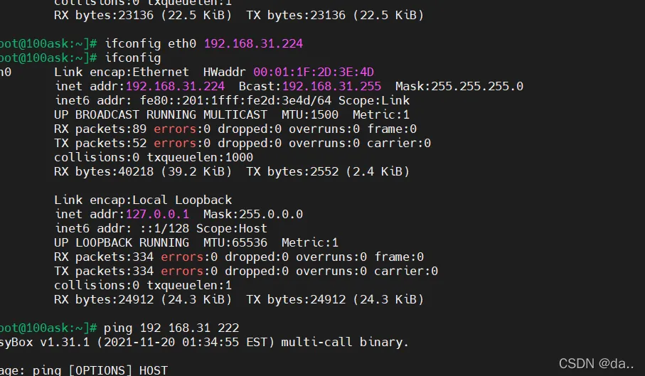
Task: Click the IP in the 'ifconfig eth0' command
Action: [253, 43]
